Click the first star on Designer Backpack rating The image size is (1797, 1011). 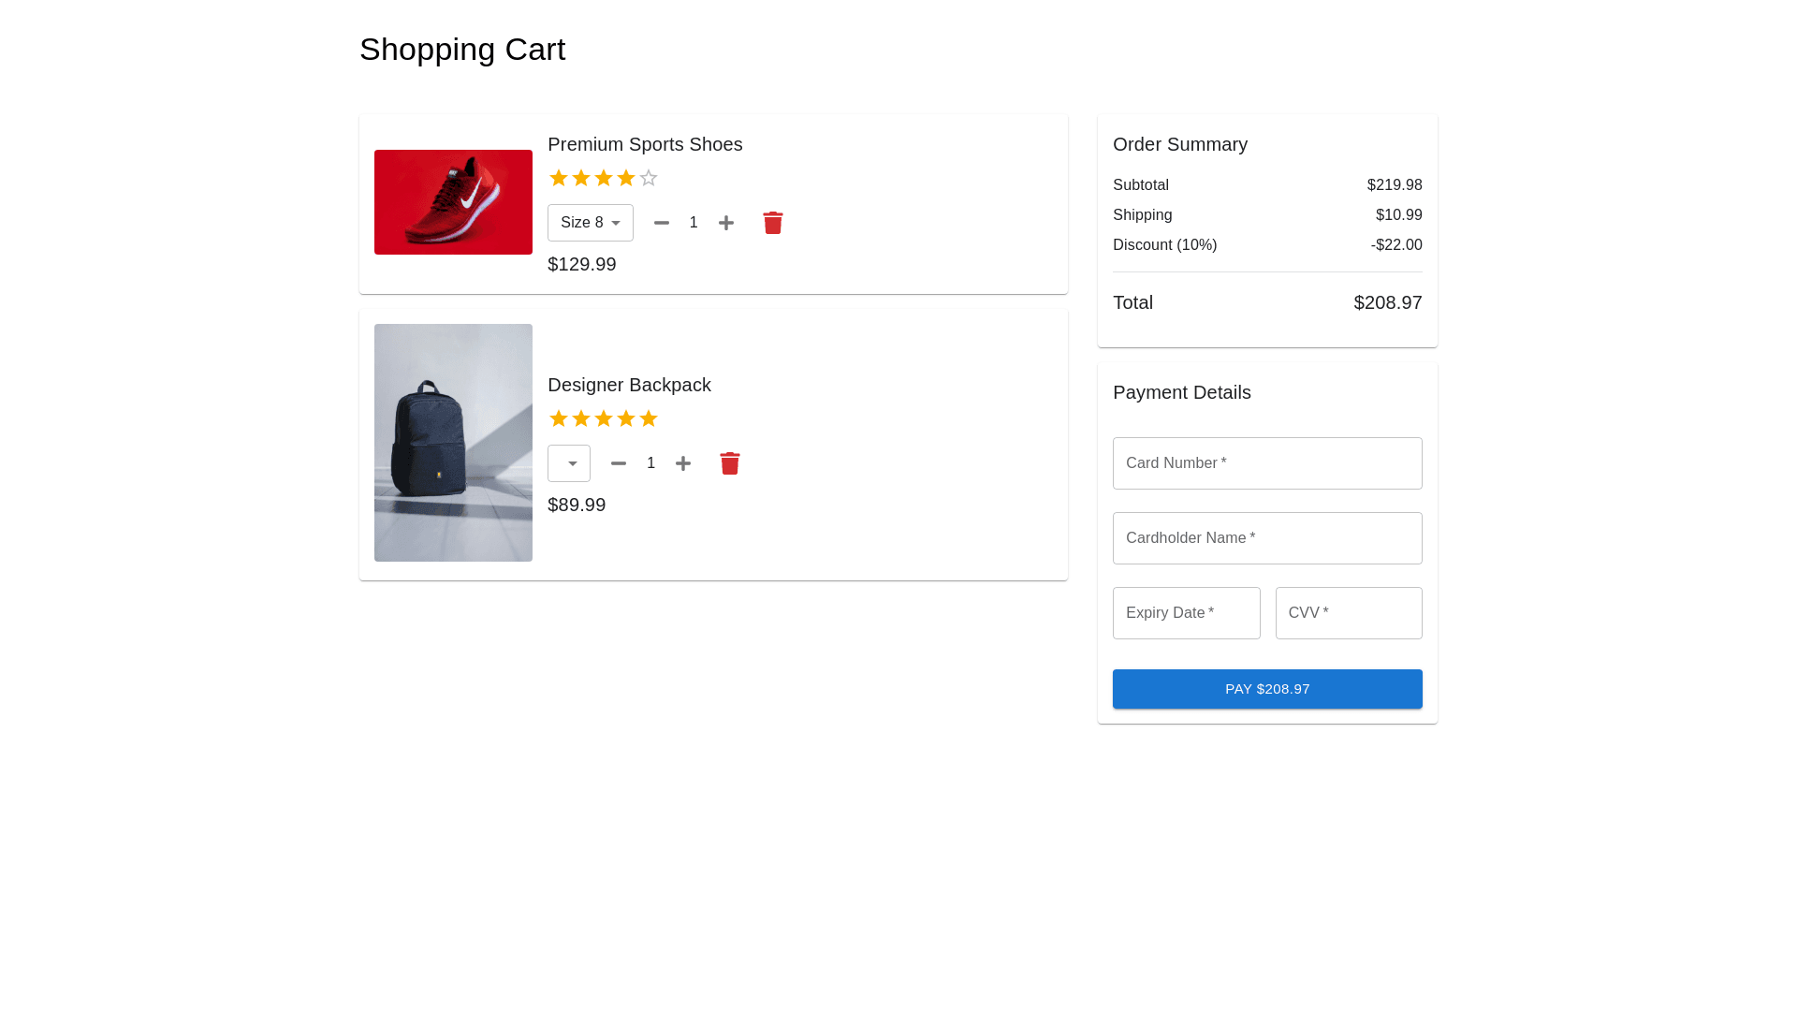point(559,418)
